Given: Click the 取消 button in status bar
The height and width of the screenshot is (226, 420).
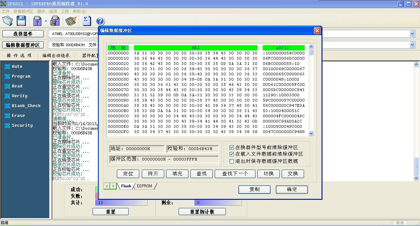Looking at the screenshot, I should [400, 223].
